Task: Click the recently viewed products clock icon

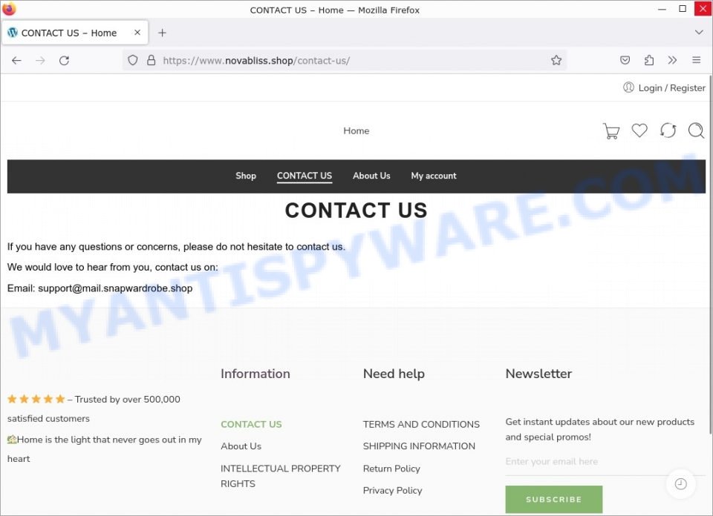Action: pos(680,483)
